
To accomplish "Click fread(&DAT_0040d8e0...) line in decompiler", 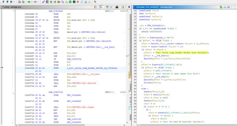I will [174, 113].
